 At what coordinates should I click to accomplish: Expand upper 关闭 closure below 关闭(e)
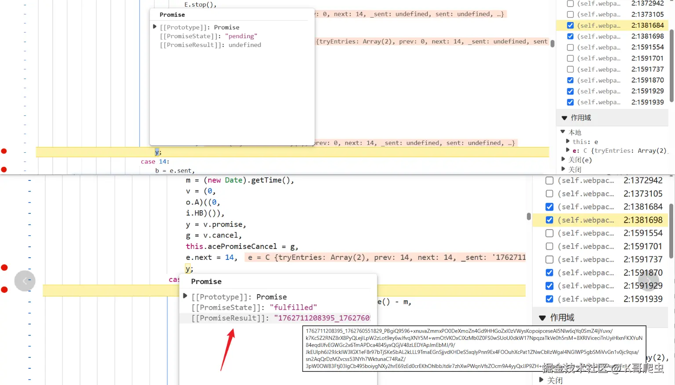563,169
